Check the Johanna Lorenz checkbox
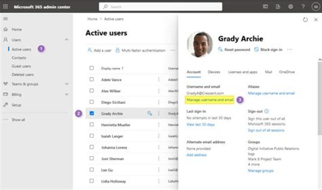322x190 pixels. tap(92, 147)
